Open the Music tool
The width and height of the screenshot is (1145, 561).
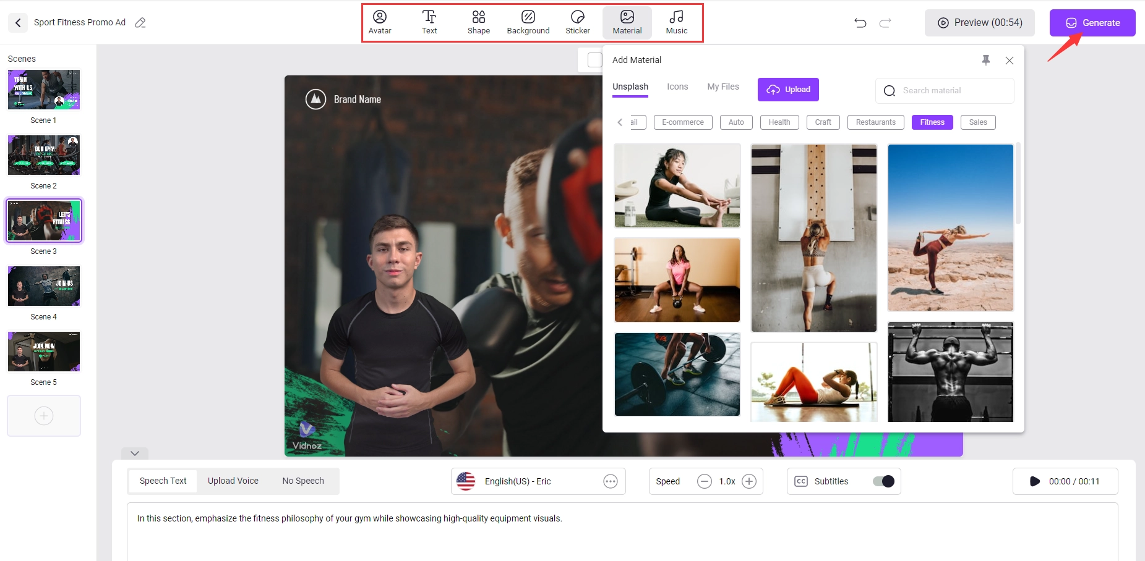coord(676,23)
